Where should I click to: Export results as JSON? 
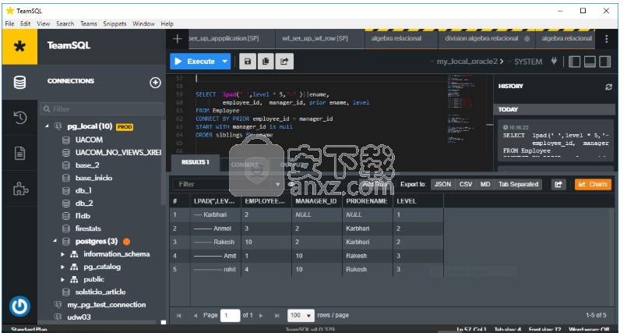tap(442, 184)
